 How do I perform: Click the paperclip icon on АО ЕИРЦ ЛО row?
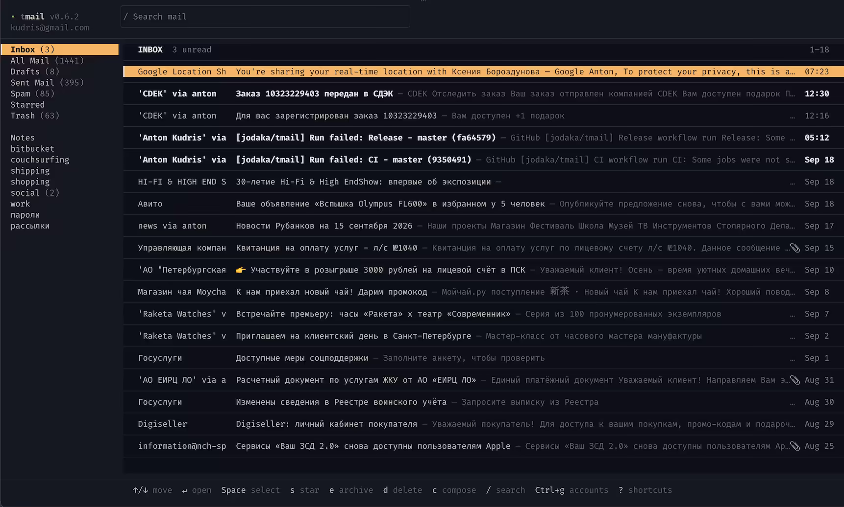pos(794,380)
